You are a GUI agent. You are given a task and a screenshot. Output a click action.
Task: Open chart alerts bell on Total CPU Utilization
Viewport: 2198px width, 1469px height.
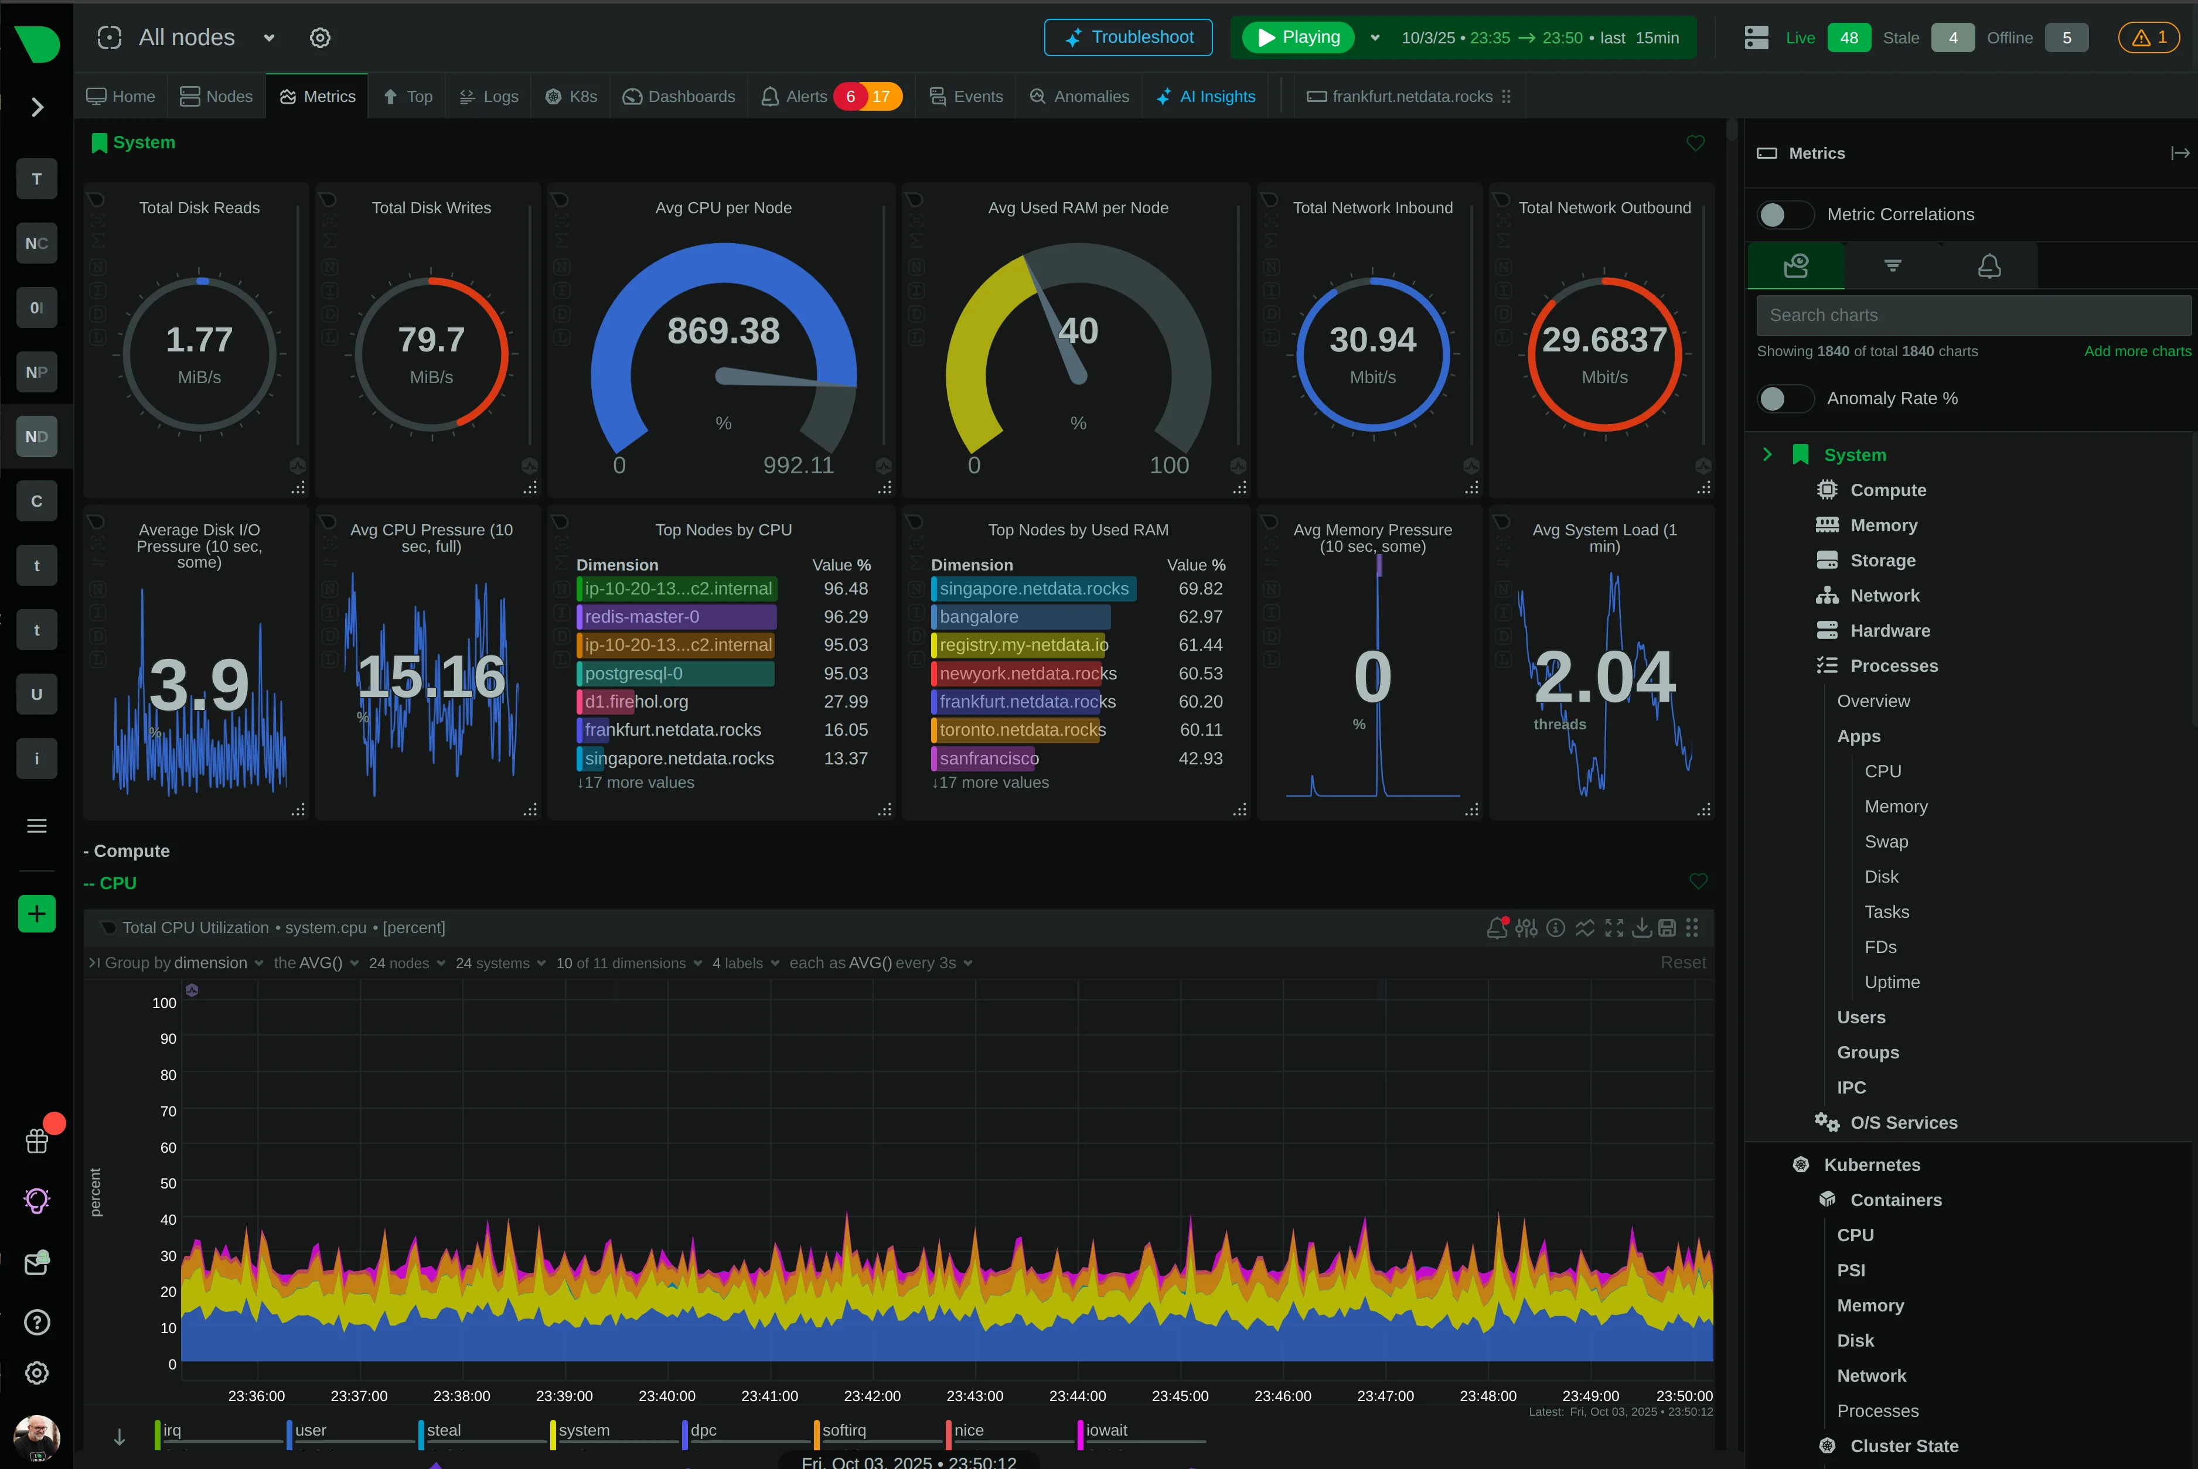[1497, 927]
